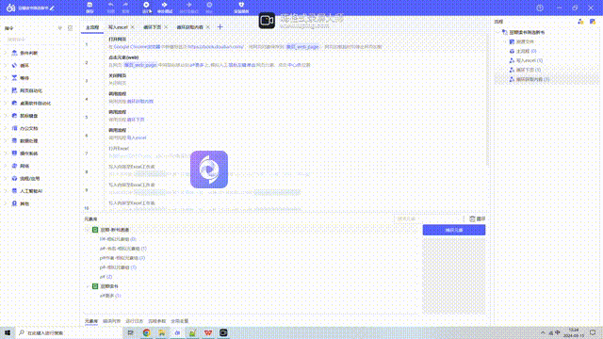The height and width of the screenshot is (339, 603).
Task: Click the 办公文档 category icon
Action: 14,128
